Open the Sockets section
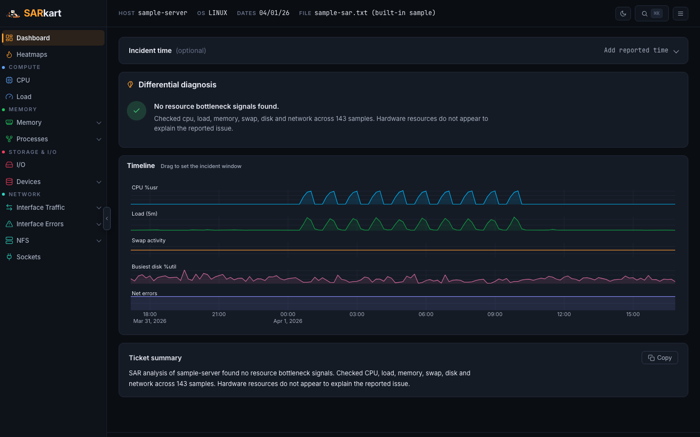The width and height of the screenshot is (700, 437). pyautogui.click(x=53, y=257)
